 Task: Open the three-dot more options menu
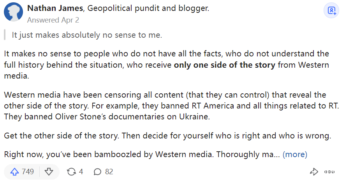pos(329,171)
